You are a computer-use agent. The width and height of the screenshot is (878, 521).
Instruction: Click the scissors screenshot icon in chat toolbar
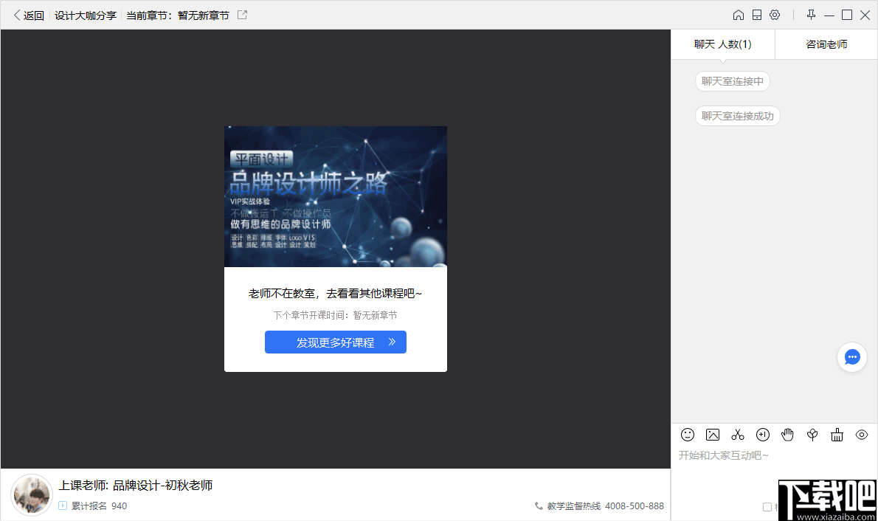pos(738,435)
